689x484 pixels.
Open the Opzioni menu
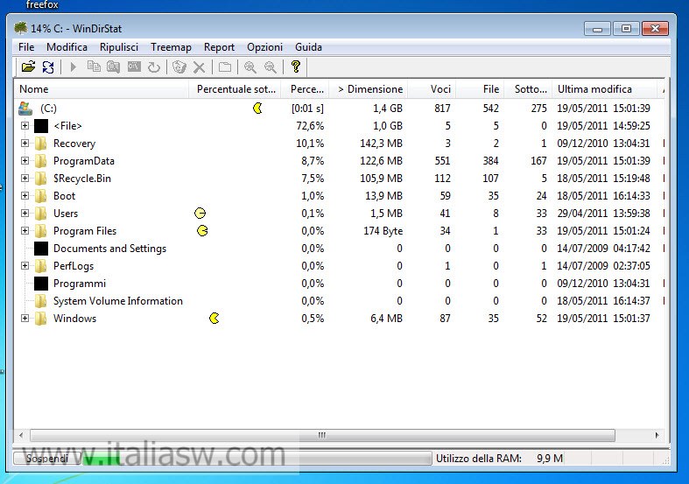click(x=264, y=47)
